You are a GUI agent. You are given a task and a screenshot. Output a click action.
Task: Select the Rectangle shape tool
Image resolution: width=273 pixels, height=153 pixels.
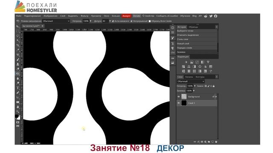17,102
